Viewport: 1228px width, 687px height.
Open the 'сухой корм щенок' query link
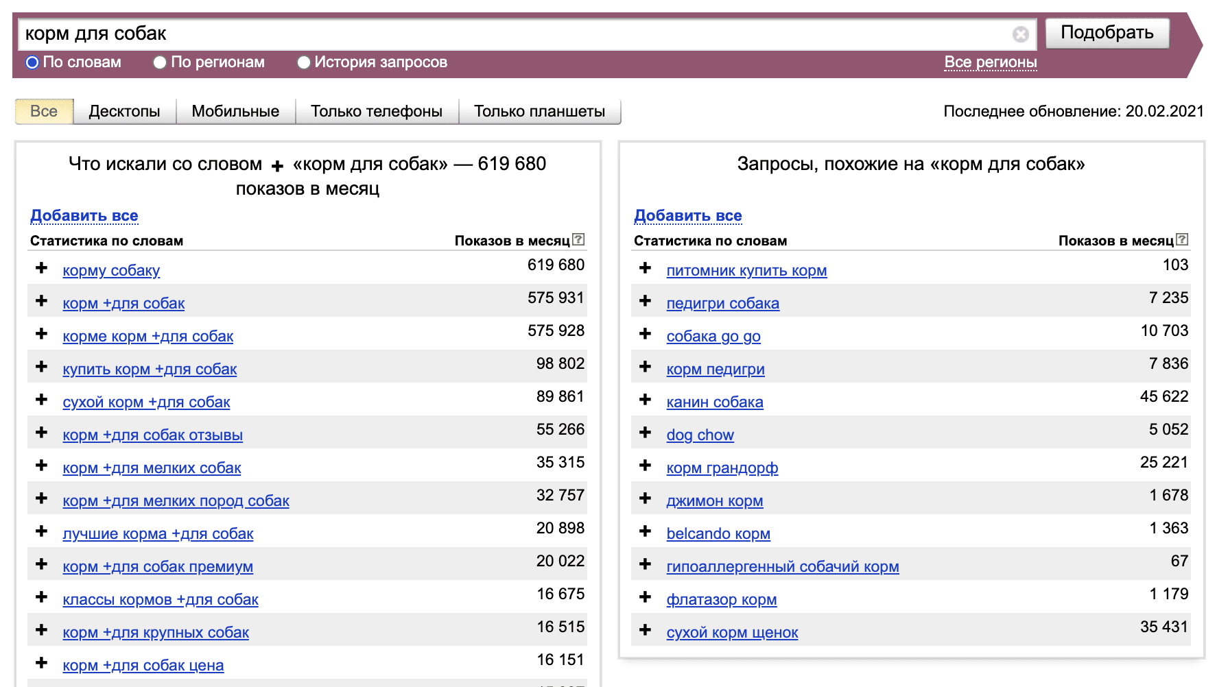click(x=731, y=632)
